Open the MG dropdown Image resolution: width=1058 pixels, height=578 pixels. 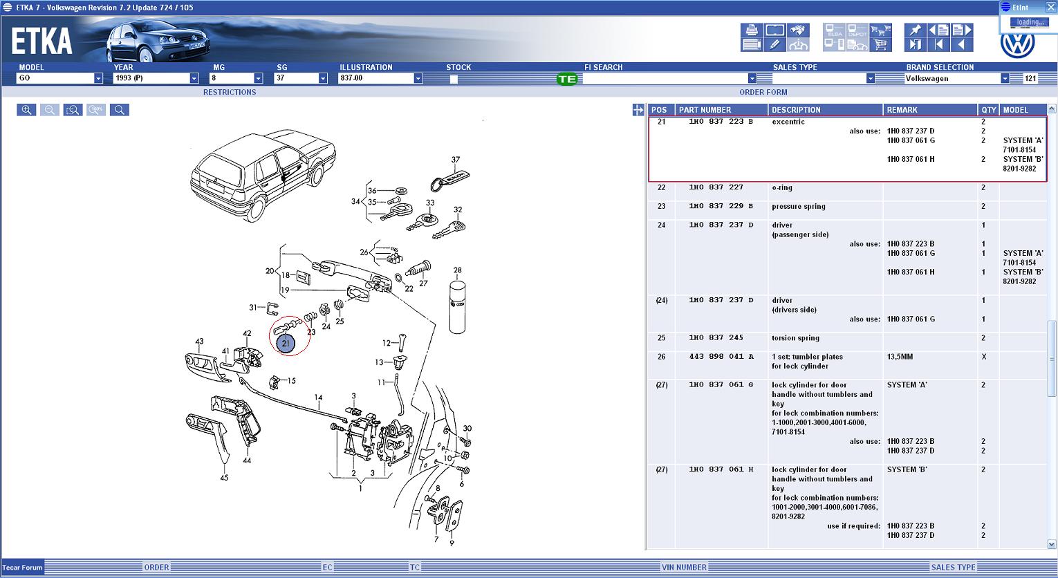[259, 79]
